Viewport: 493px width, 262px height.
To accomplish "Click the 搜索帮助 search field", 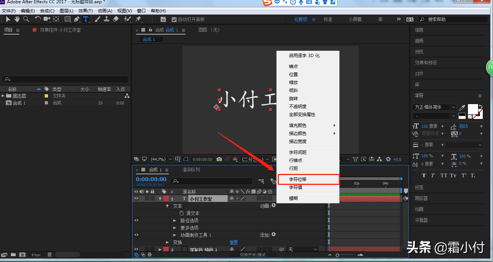I will point(451,20).
